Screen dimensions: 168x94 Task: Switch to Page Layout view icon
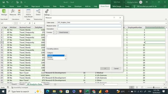[x=137, y=87]
